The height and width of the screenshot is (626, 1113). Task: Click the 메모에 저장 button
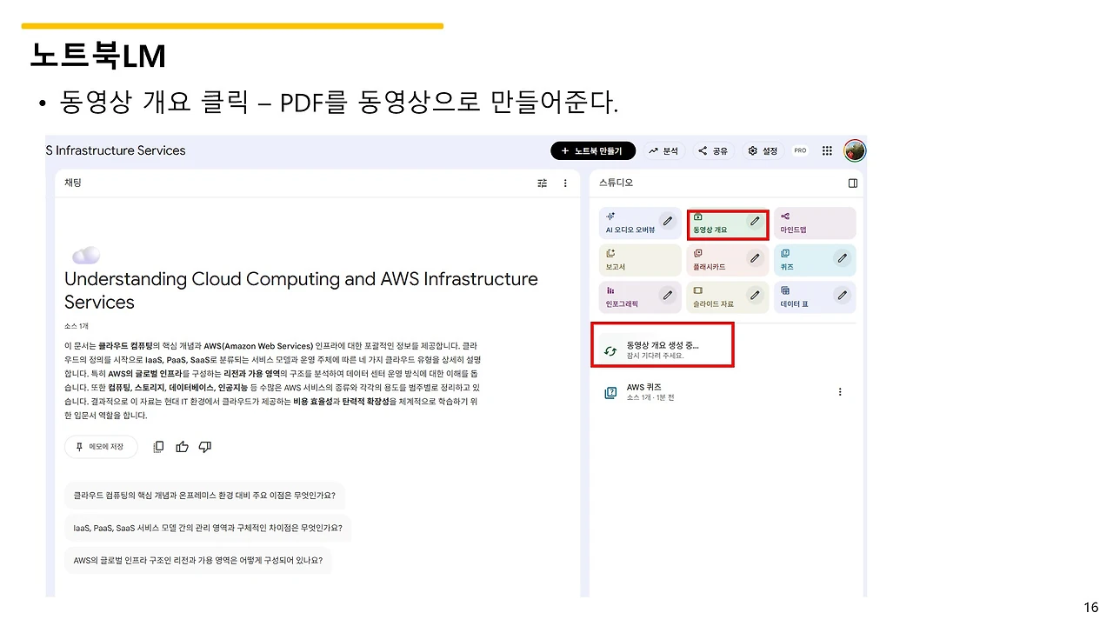(101, 447)
